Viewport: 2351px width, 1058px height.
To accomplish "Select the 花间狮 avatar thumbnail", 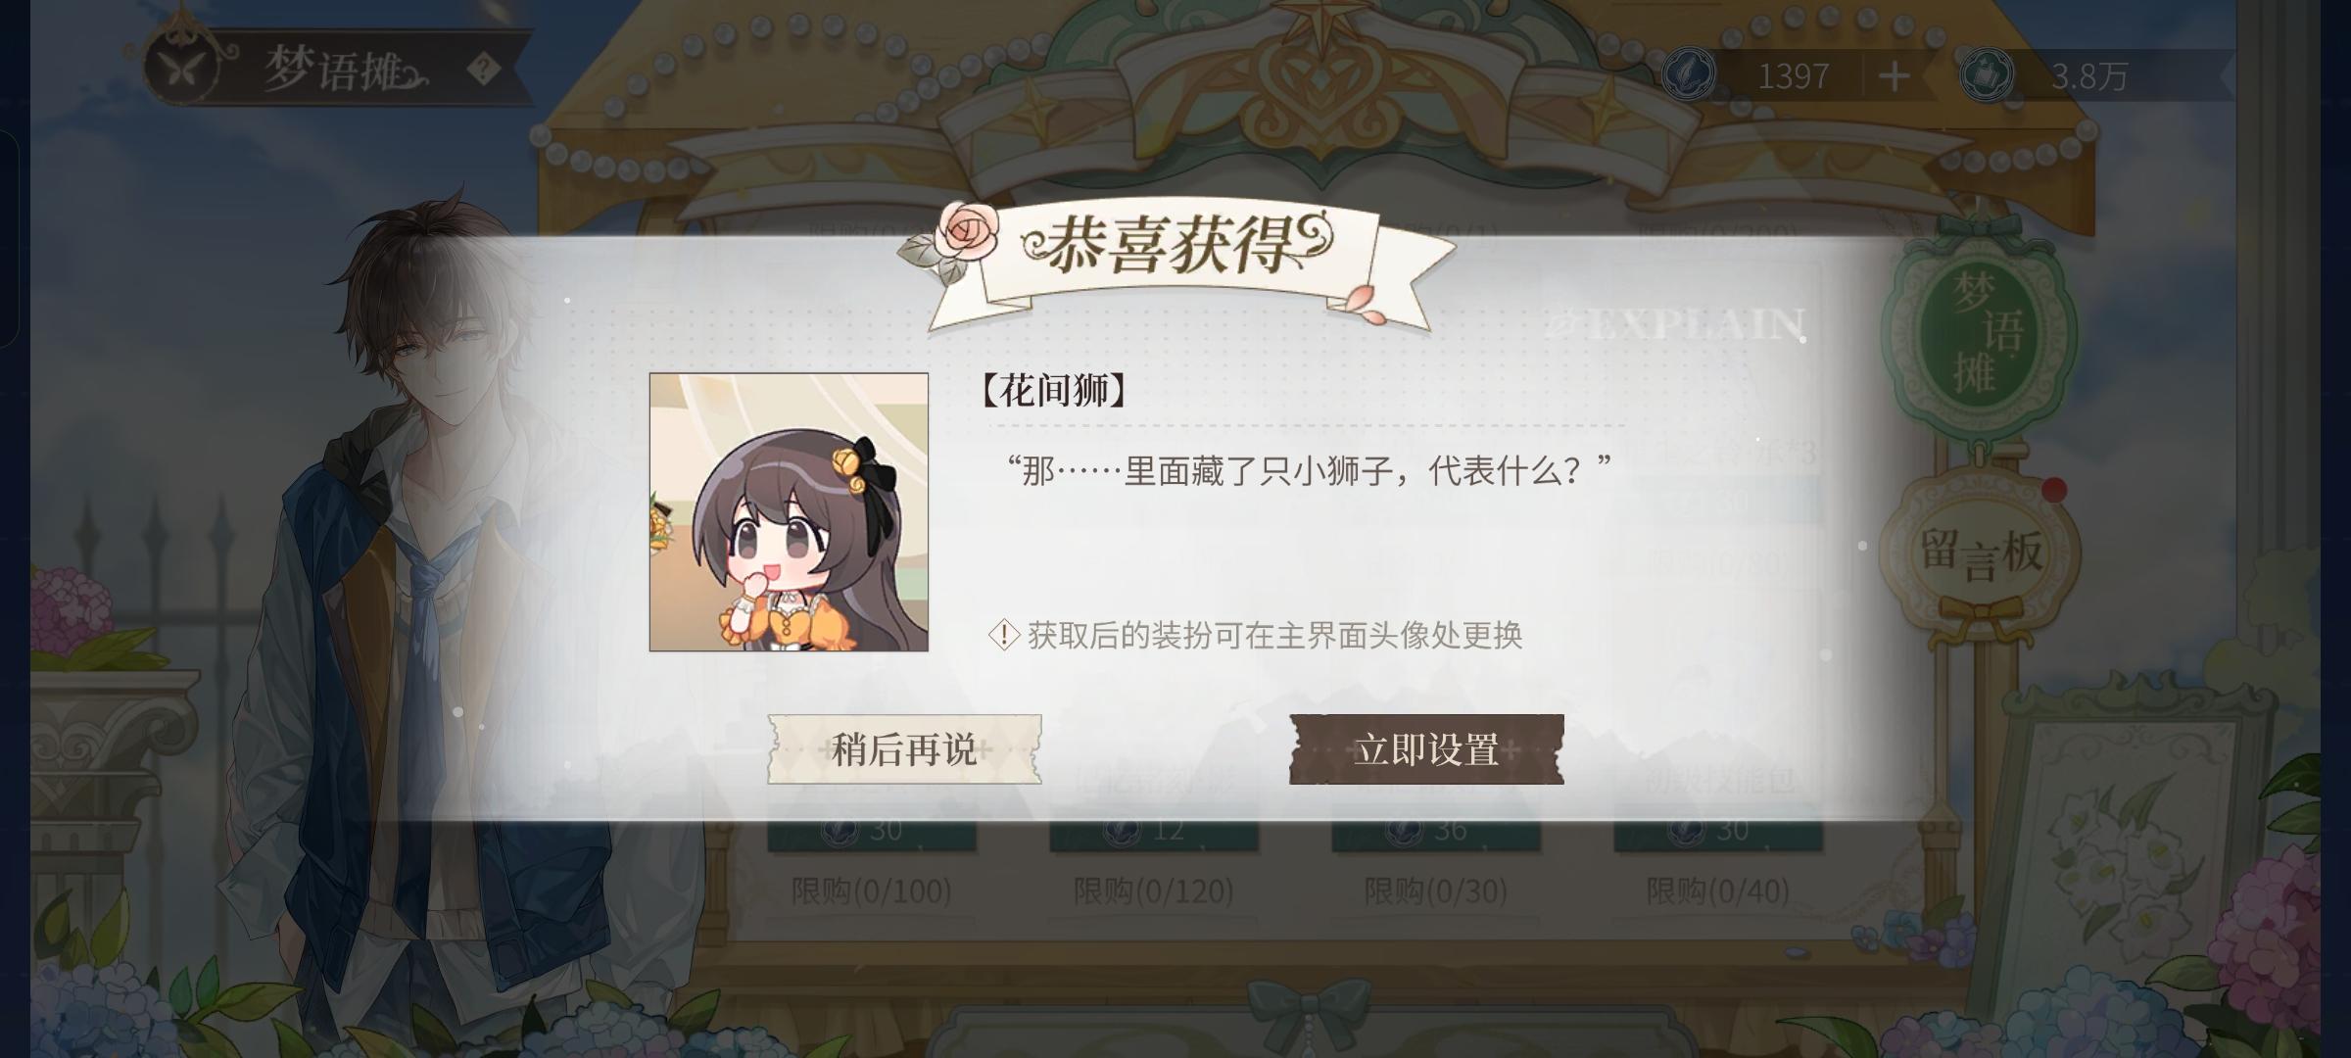I will [x=789, y=512].
